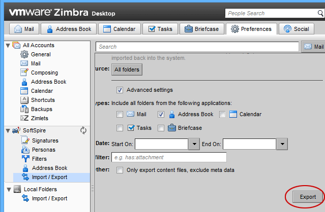
Task: Click the Mail envelope icon in data types
Action: [x=130, y=114]
